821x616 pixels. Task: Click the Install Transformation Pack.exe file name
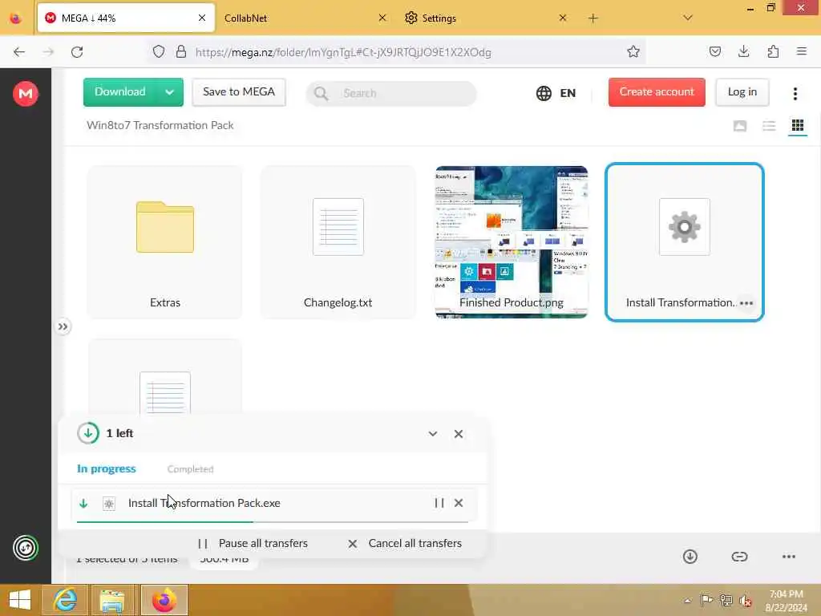[x=204, y=503]
